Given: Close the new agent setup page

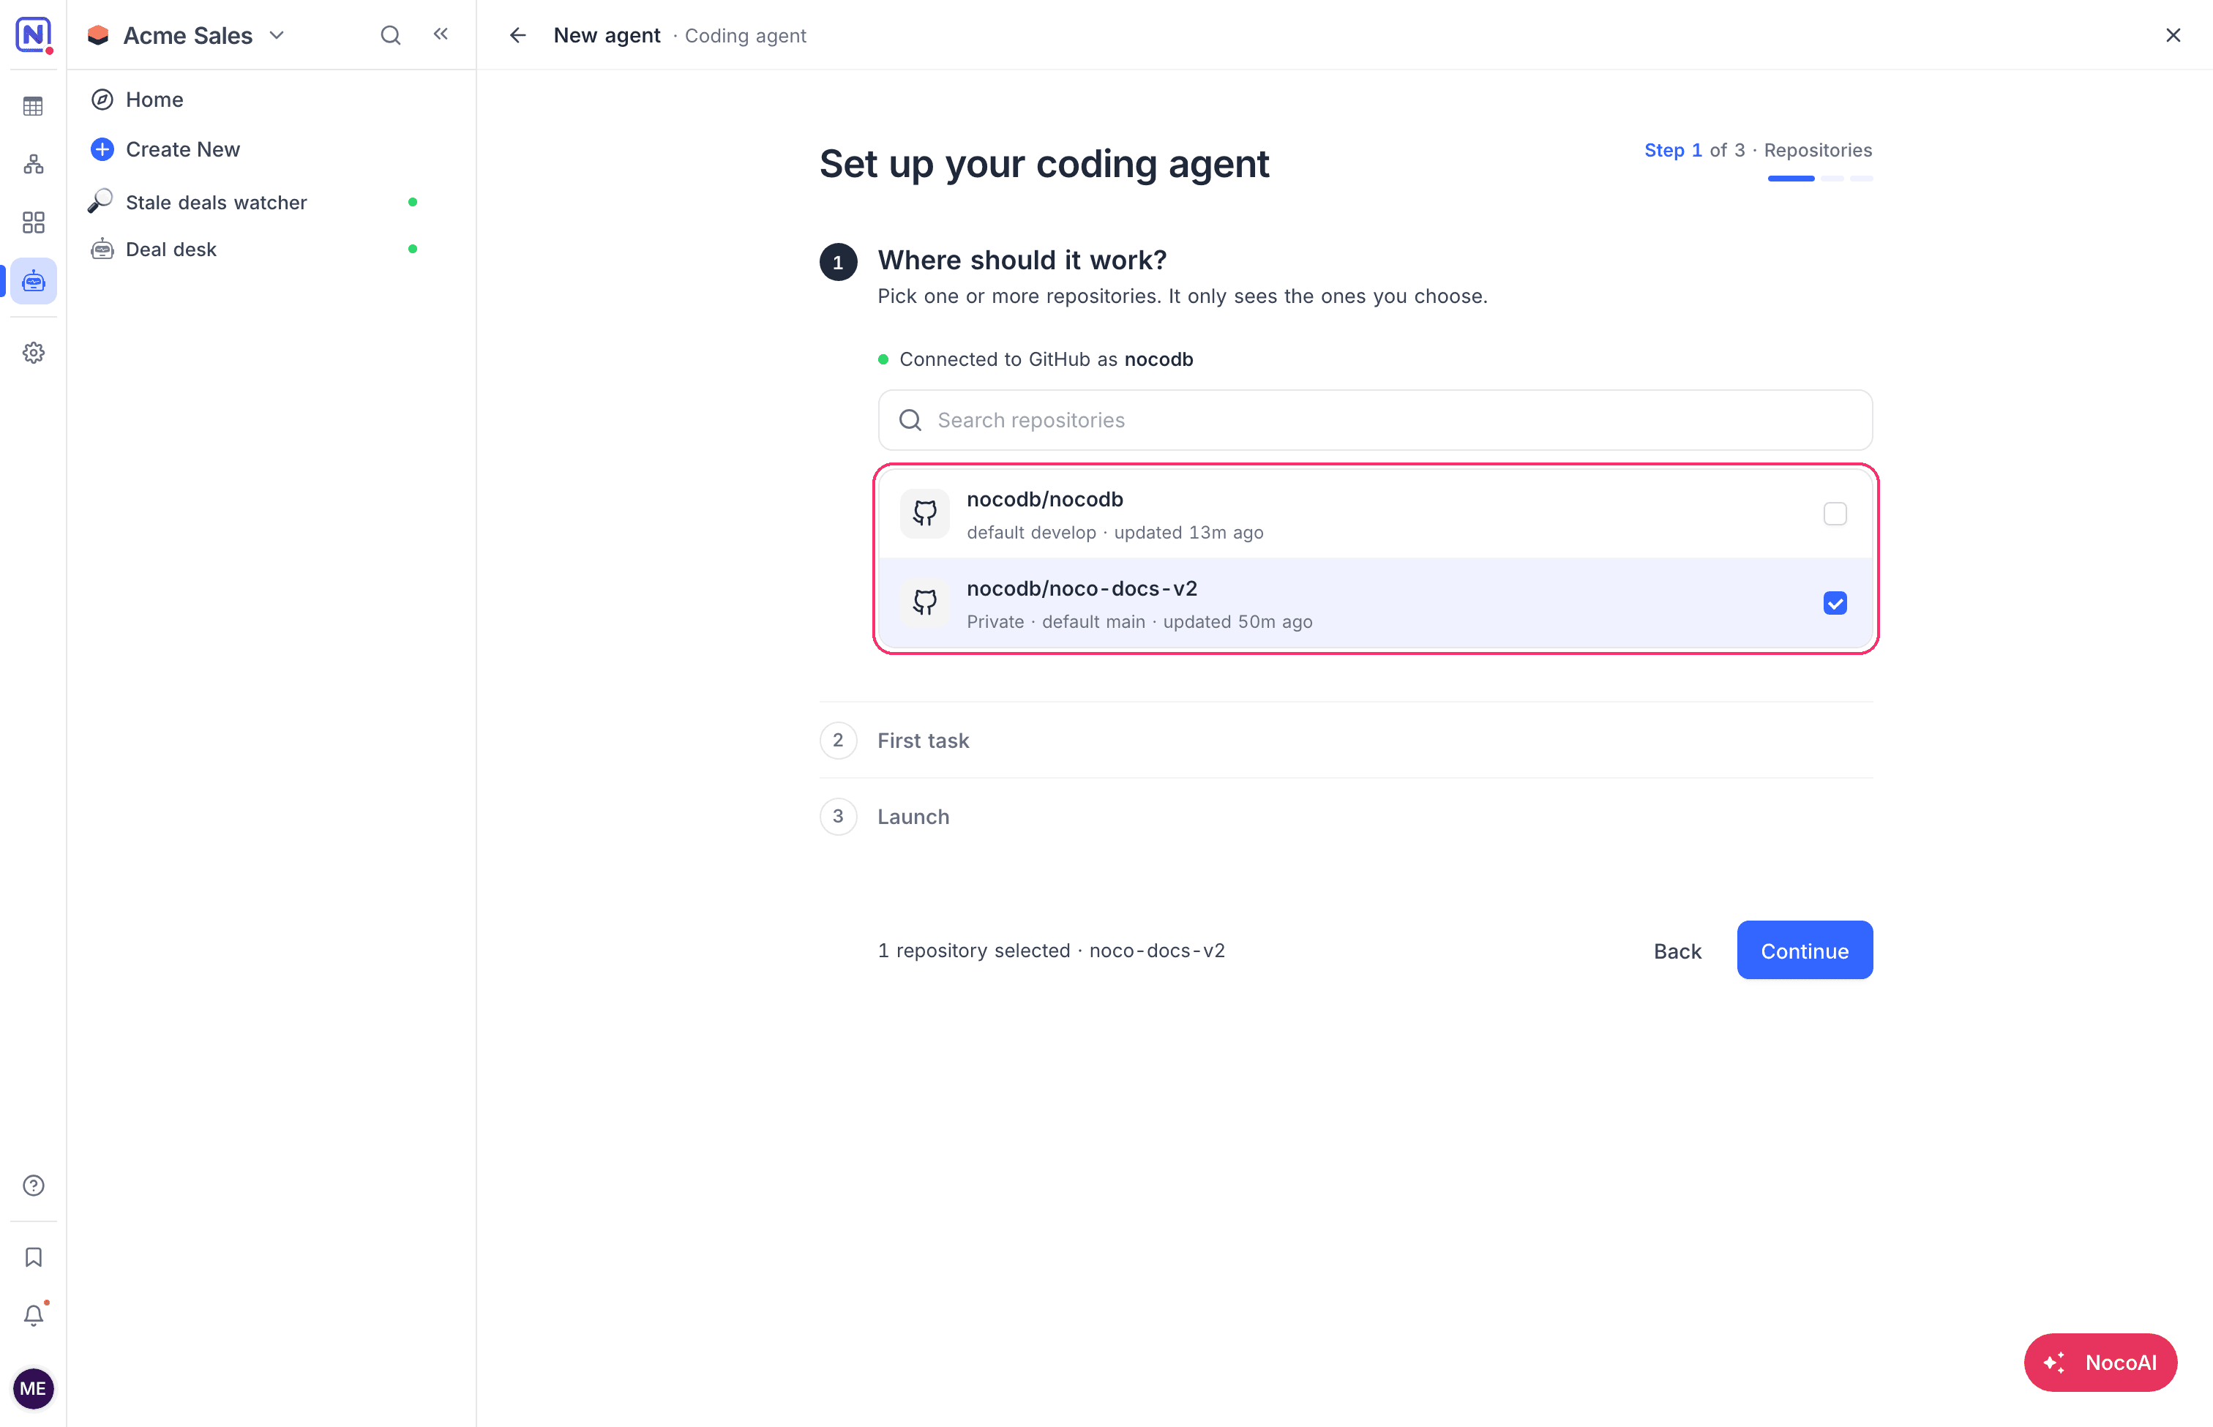Looking at the screenshot, I should tap(2173, 35).
